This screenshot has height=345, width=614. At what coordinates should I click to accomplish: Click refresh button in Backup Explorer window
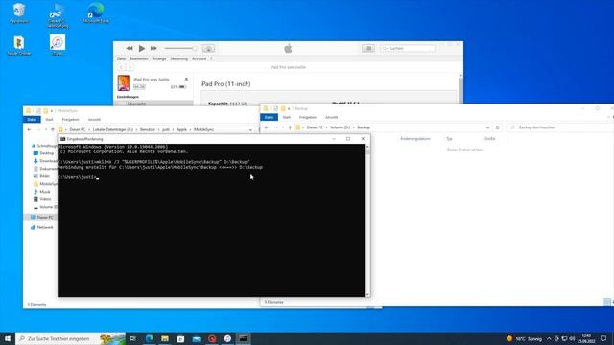tap(498, 127)
